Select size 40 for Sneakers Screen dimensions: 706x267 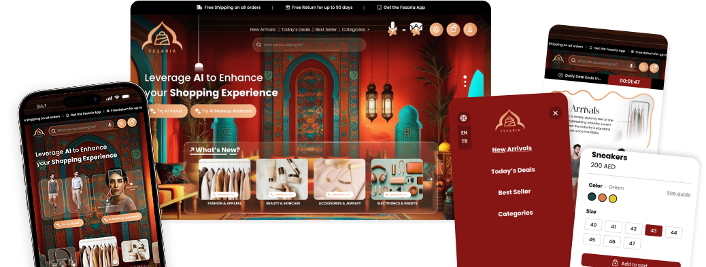point(594,225)
